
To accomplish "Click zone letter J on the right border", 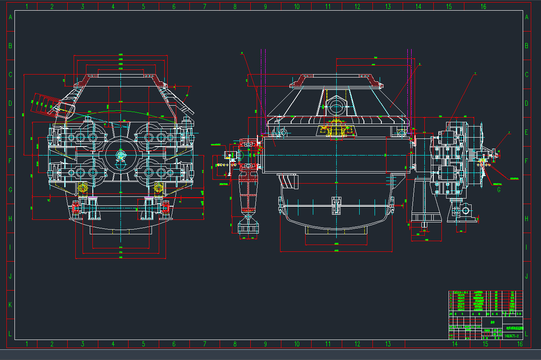I will tap(527, 276).
